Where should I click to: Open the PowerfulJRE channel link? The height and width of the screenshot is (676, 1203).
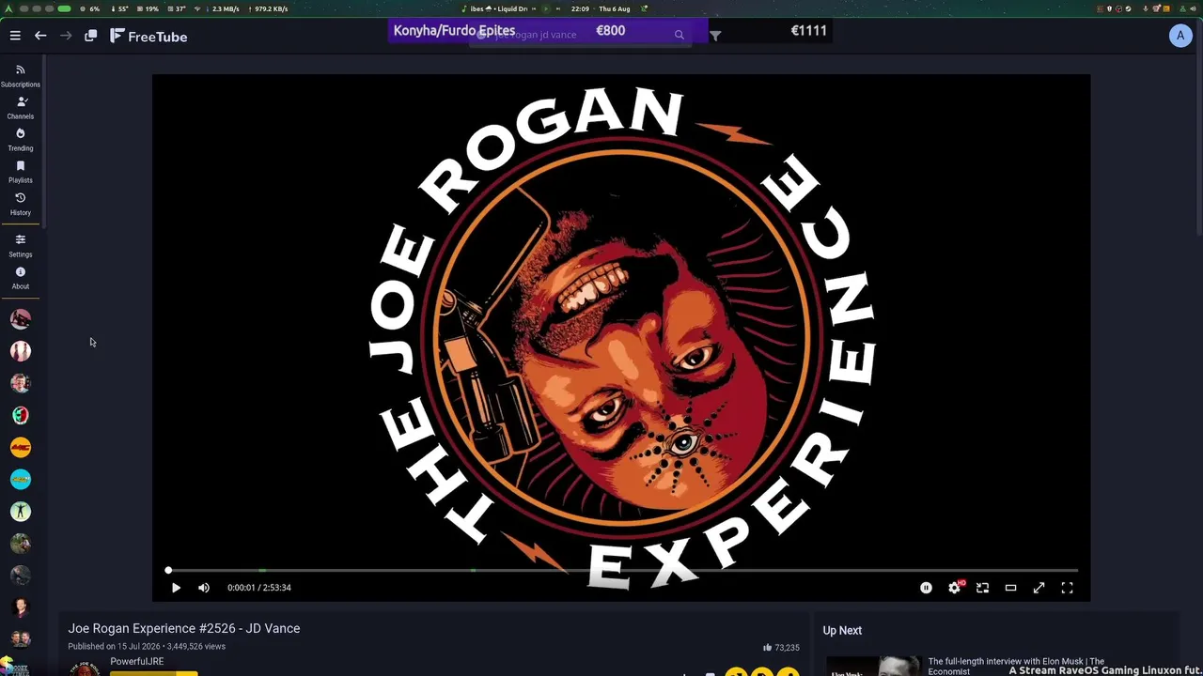pyautogui.click(x=137, y=661)
